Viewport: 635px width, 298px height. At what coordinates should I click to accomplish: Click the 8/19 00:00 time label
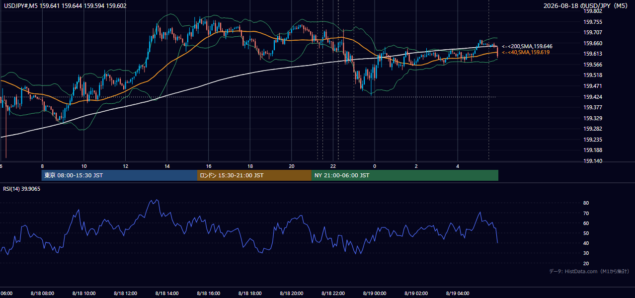point(375,294)
